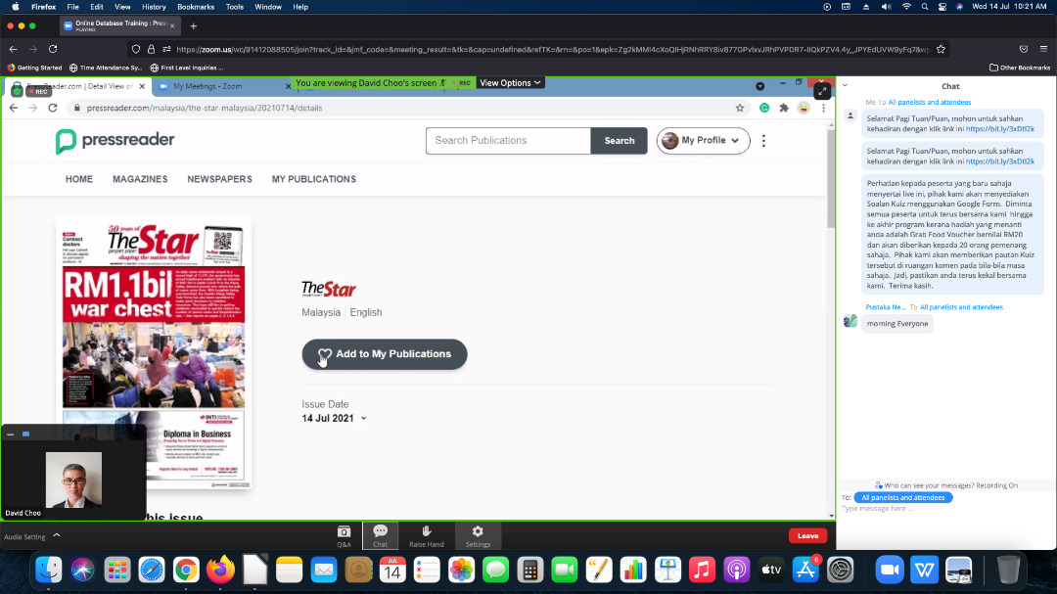Image resolution: width=1057 pixels, height=594 pixels.
Task: Expand Audio Setting caret
Action: (x=57, y=535)
